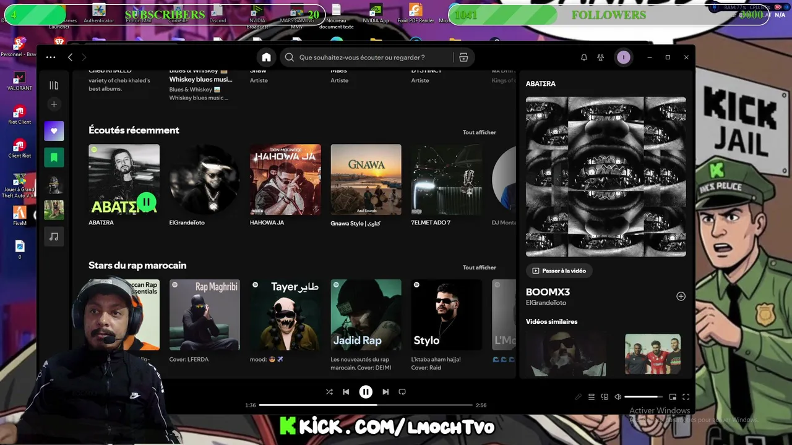Open the NVIDIA App desktop icon
This screenshot has height=445, width=792.
coord(376,14)
